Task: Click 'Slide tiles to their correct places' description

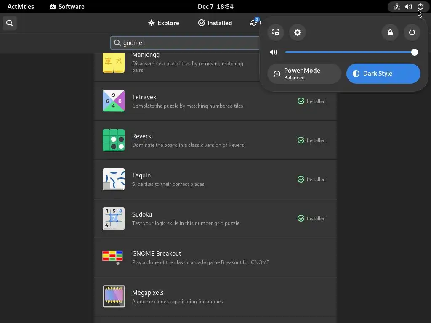Action: [x=168, y=184]
